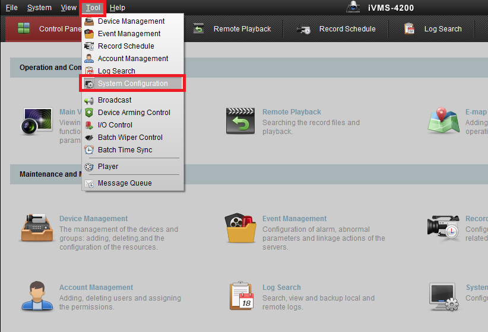This screenshot has height=332, width=488.
Task: Open Batch Time Sync menu item
Action: click(x=125, y=150)
